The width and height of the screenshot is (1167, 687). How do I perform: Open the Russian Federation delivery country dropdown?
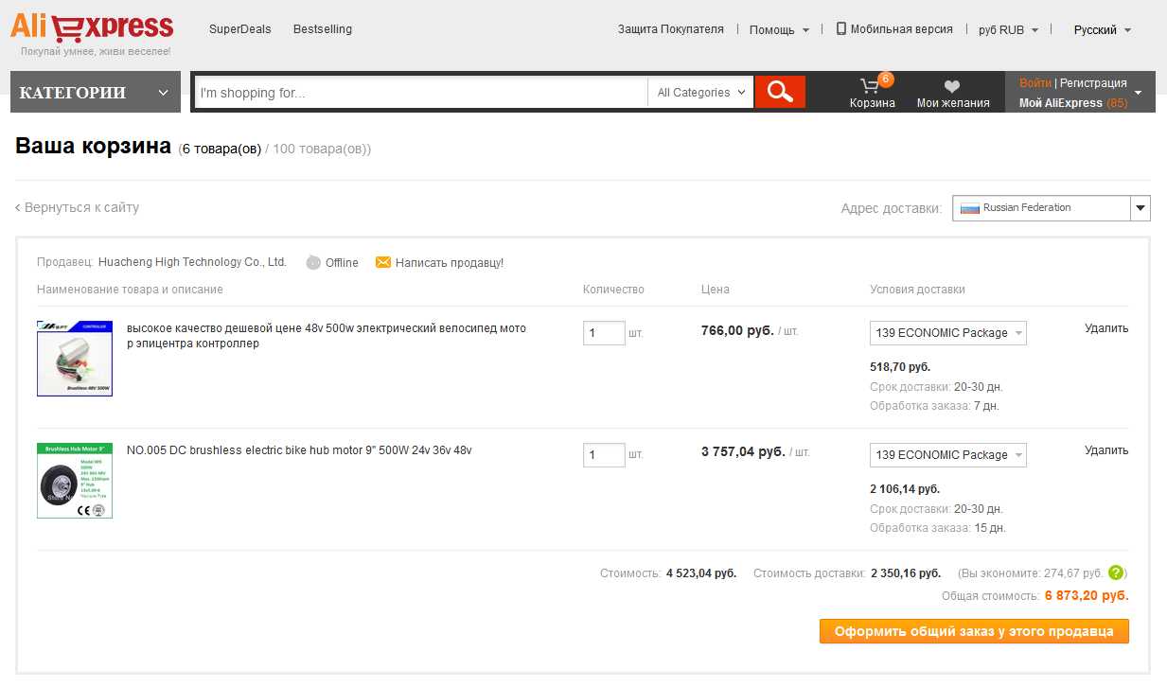coord(1052,208)
